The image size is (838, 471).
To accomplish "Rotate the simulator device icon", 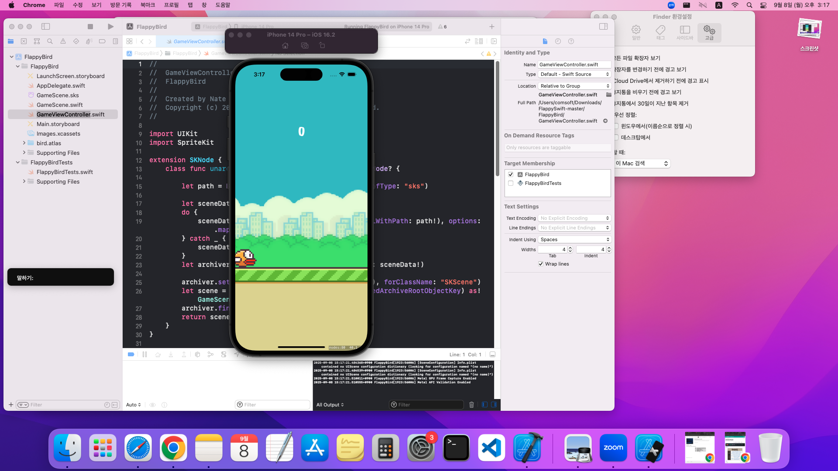I will [322, 45].
